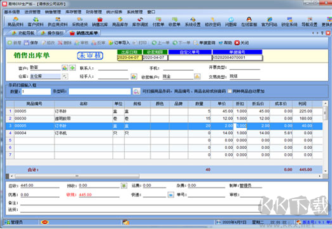The height and width of the screenshot is (229, 332).
Task: Open the 财务管理 menu
Action: pyautogui.click(x=93, y=12)
